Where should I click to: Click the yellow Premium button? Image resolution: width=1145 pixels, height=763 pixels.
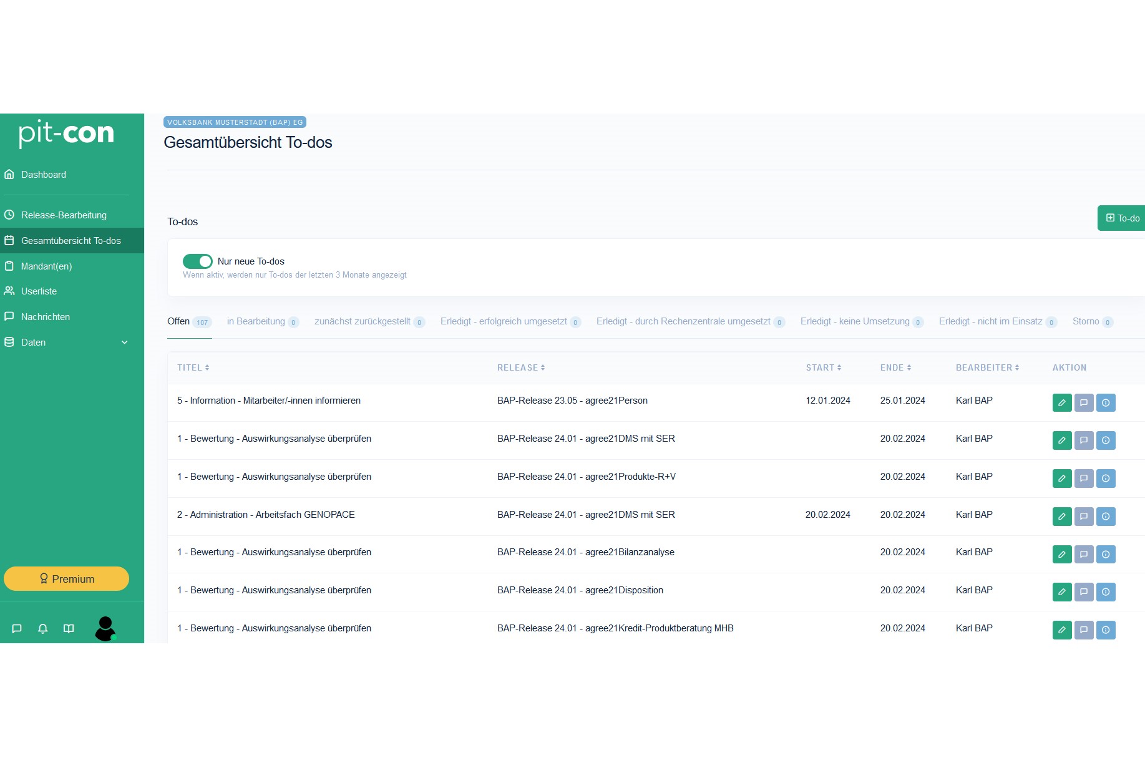[66, 579]
